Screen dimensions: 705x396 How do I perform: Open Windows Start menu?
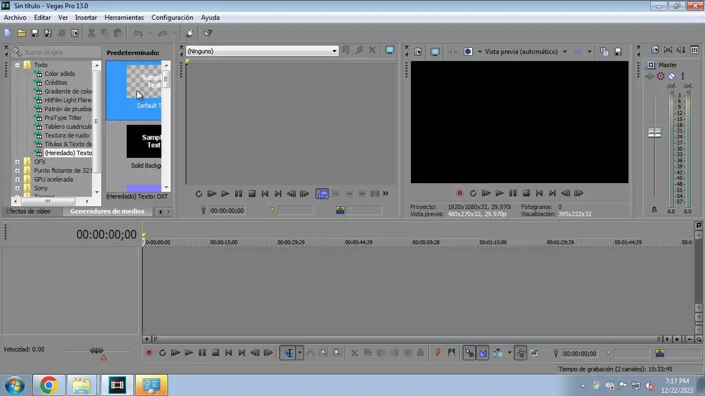15,386
